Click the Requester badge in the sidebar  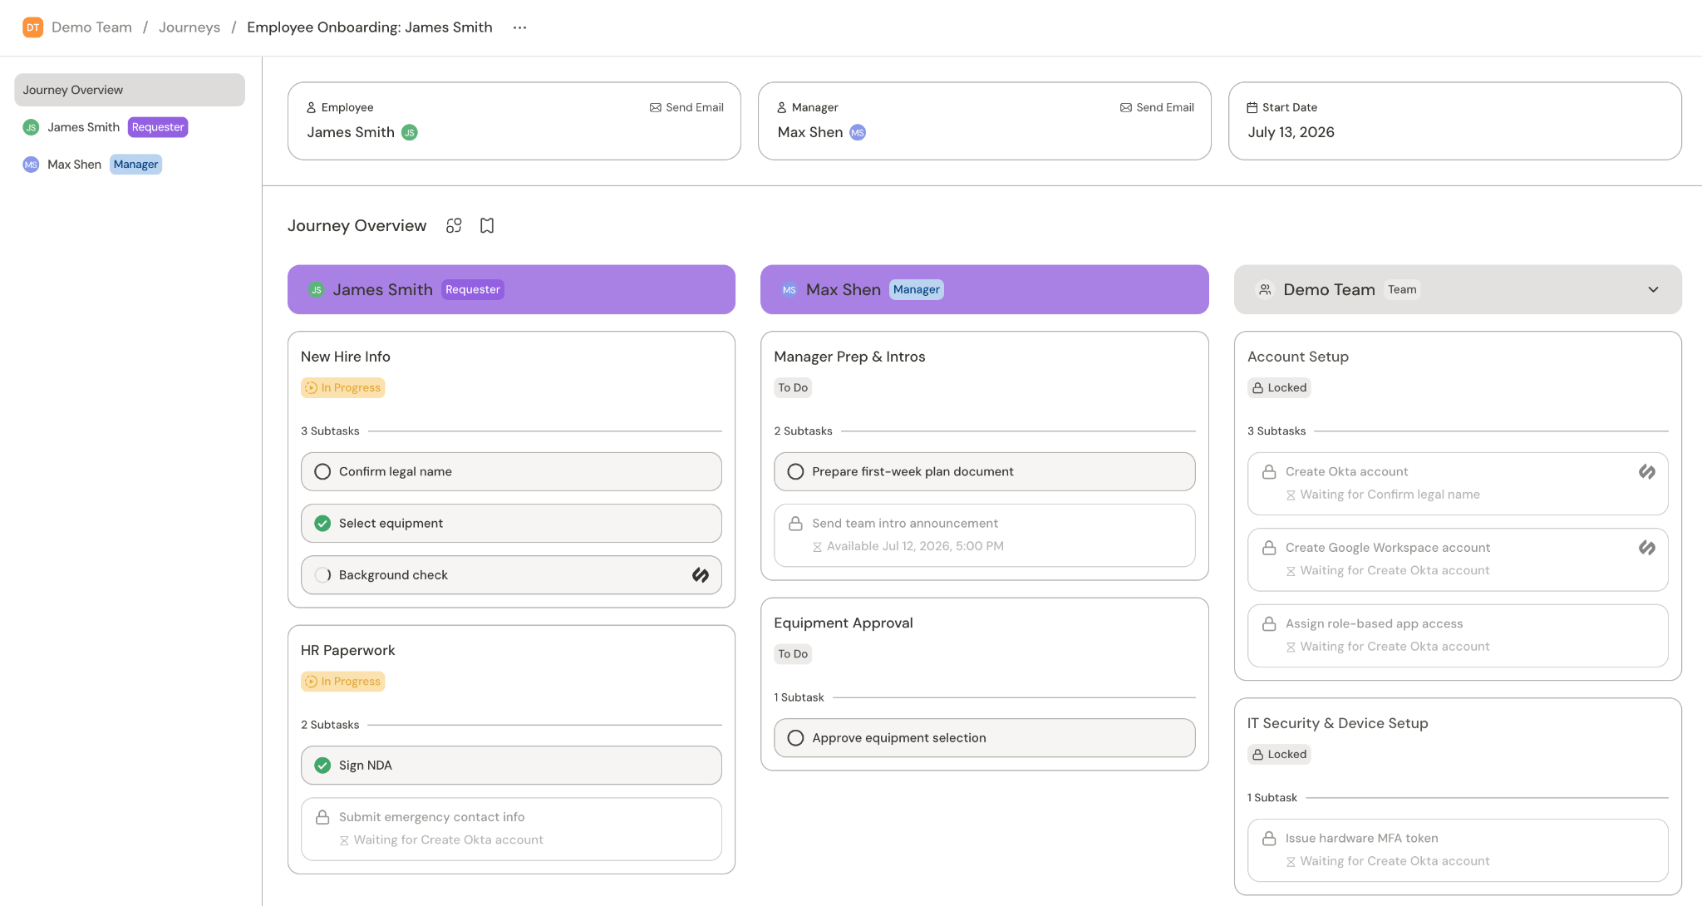point(158,127)
